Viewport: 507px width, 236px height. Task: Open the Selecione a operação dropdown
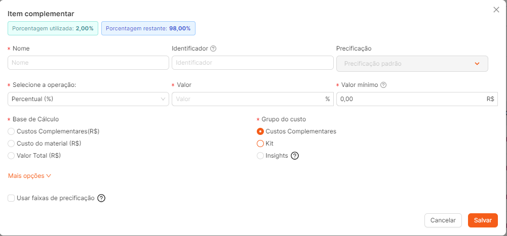point(88,99)
